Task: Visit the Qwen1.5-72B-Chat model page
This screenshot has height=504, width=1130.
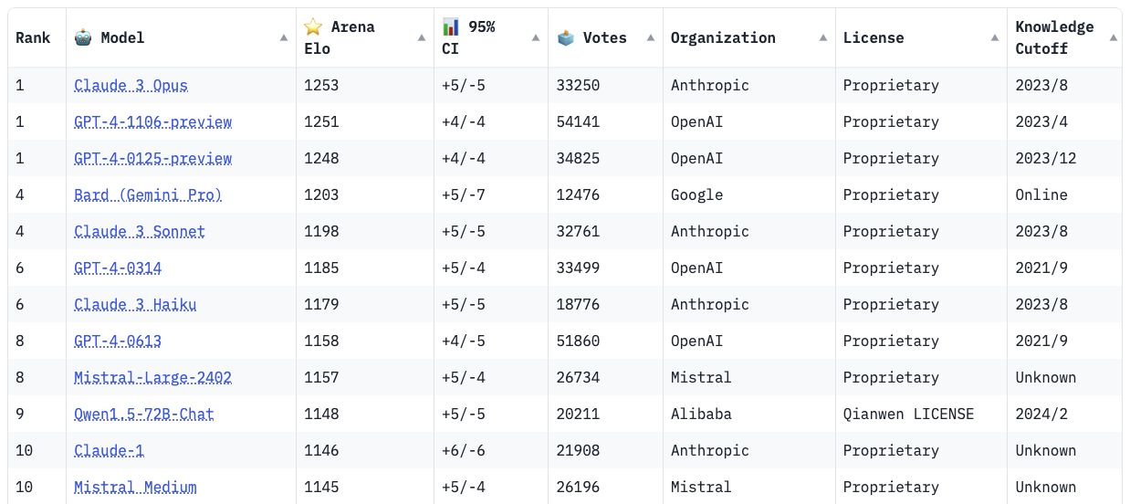Action: (144, 414)
